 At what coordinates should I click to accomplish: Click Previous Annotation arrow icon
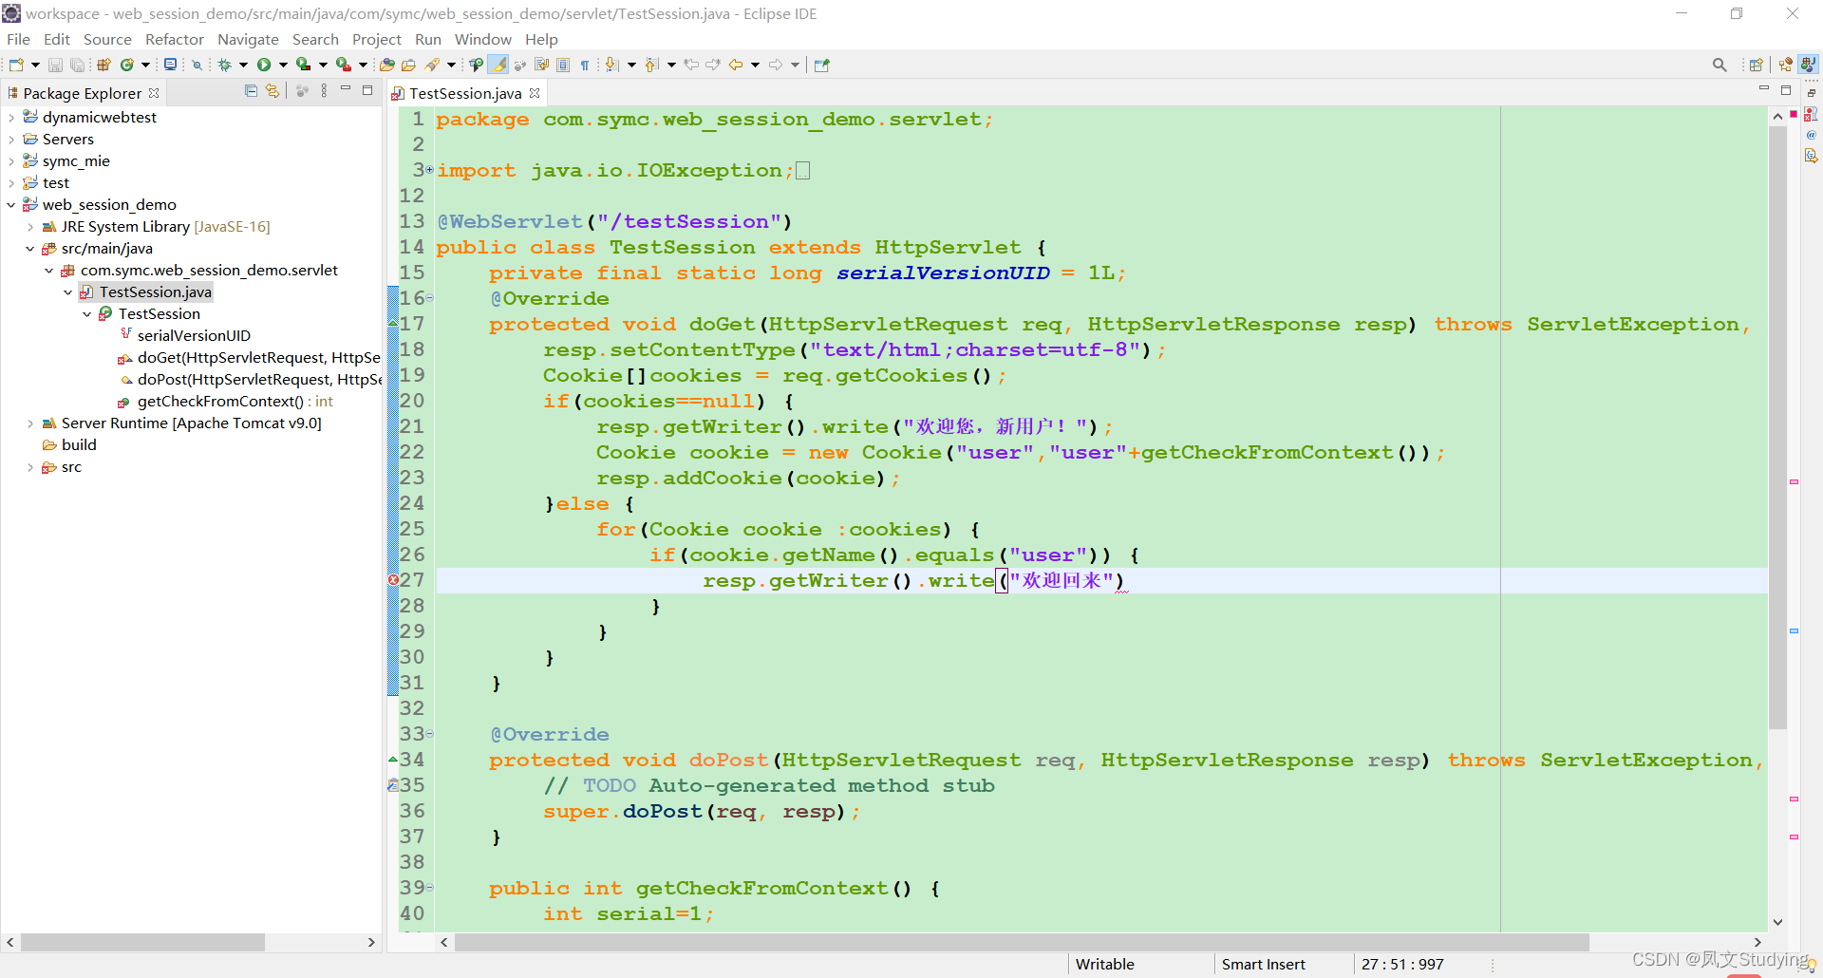[651, 65]
